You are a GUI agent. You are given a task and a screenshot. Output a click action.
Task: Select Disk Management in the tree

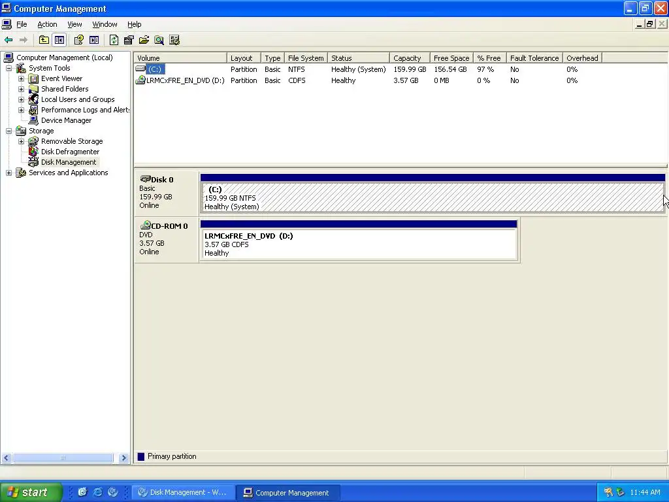pyautogui.click(x=69, y=162)
